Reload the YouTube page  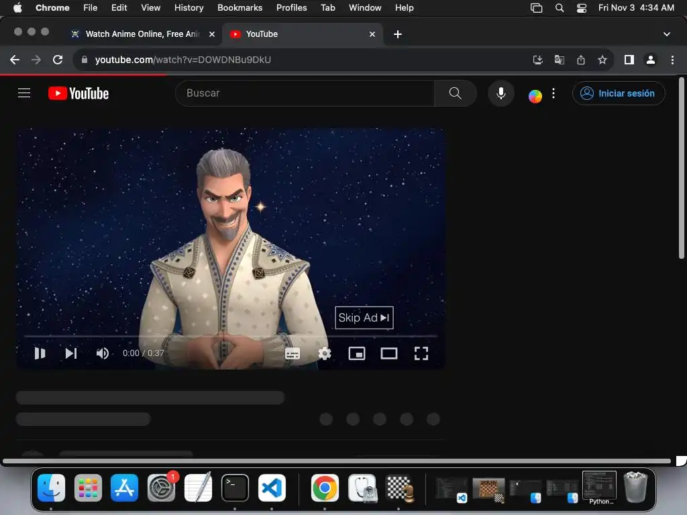pos(58,60)
